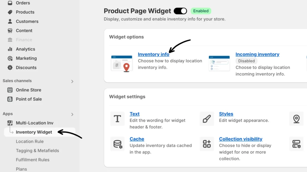Click the Orders inbox icon
Image resolution: width=307 pixels, height=172 pixels.
[10, 3]
